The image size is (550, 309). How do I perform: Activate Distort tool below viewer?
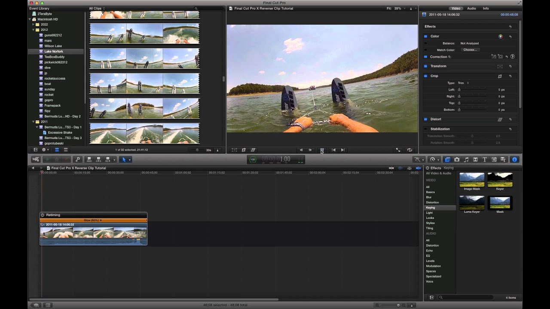253,150
